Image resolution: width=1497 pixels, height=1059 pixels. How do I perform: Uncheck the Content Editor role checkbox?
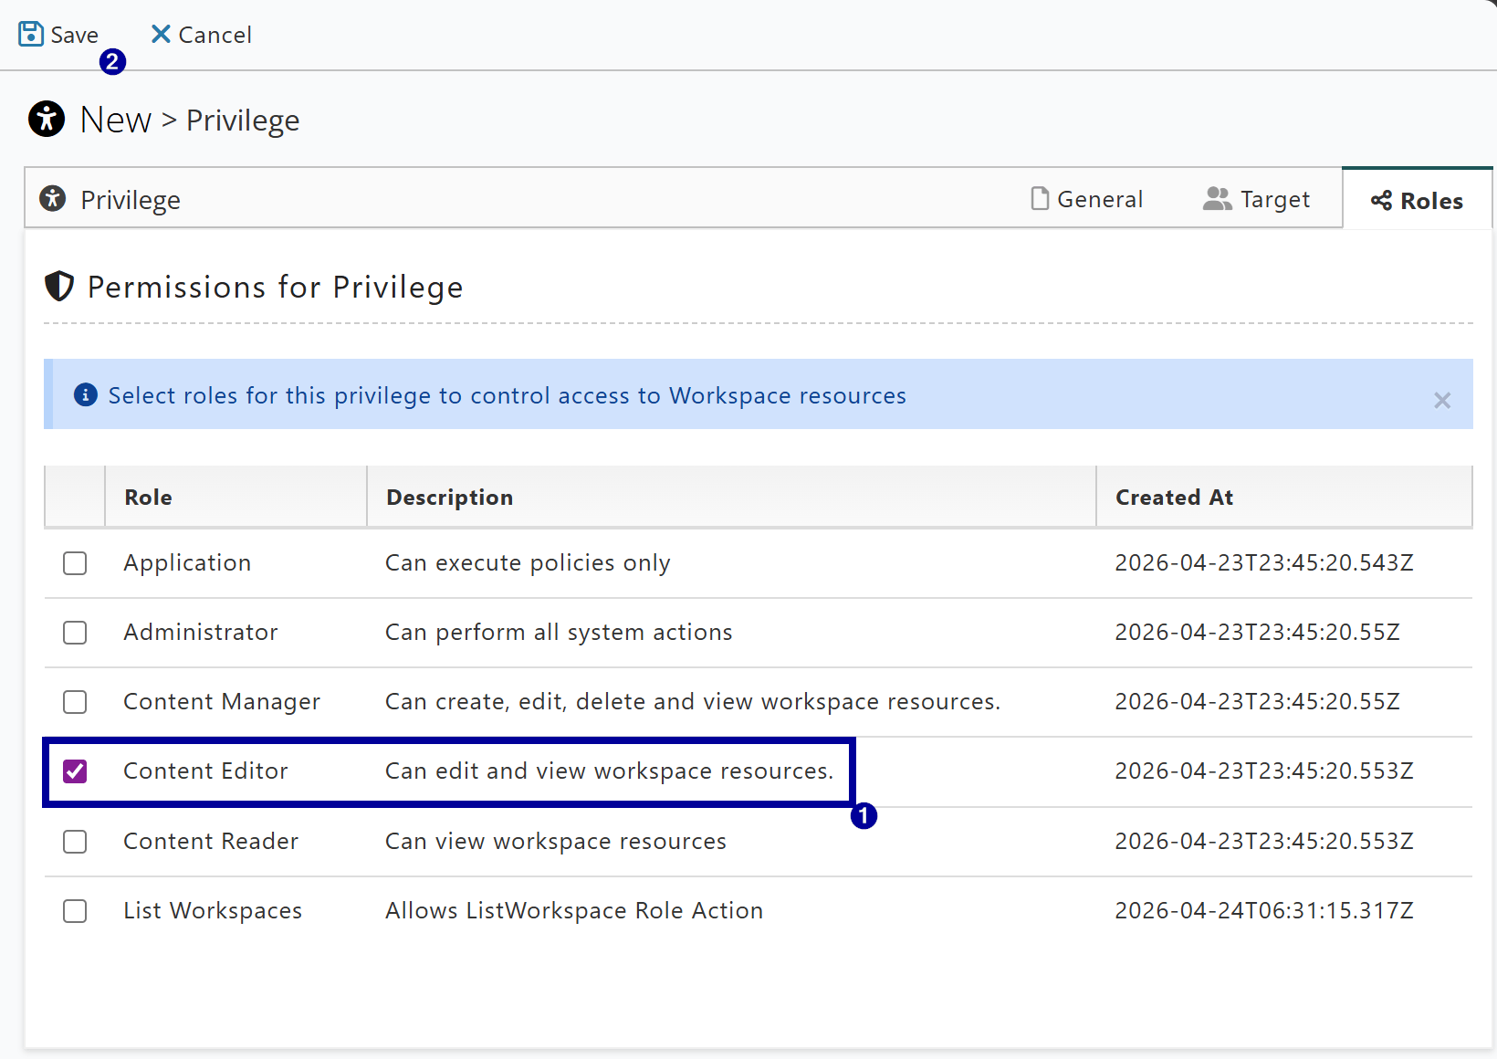click(x=75, y=771)
